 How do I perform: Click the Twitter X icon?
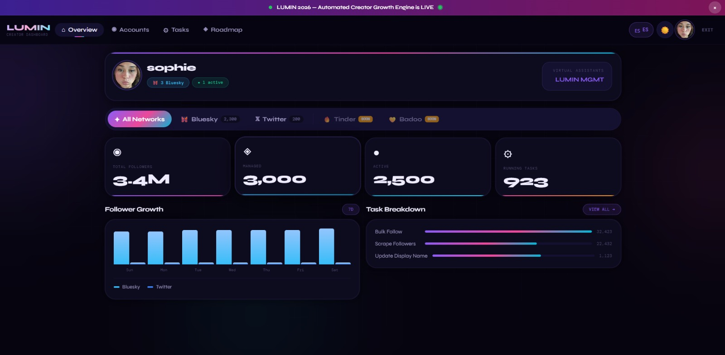click(x=257, y=119)
